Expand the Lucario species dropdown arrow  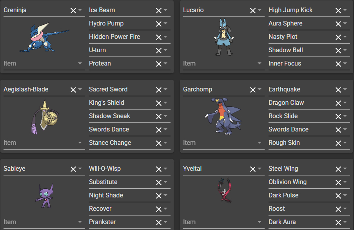pyautogui.click(x=260, y=10)
